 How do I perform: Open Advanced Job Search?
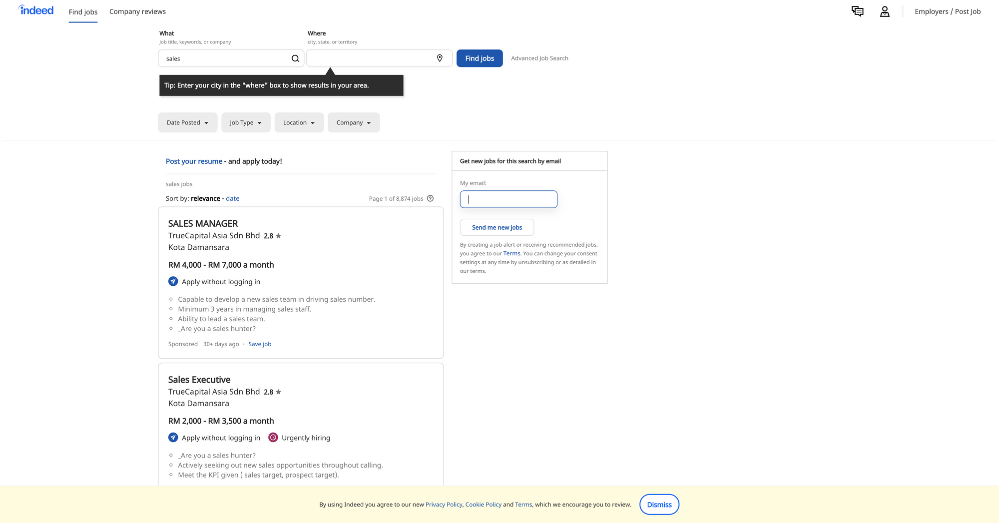(x=539, y=58)
